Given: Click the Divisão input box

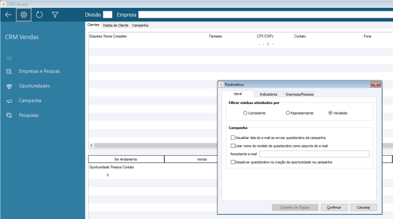Looking at the screenshot, I should pos(107,15).
